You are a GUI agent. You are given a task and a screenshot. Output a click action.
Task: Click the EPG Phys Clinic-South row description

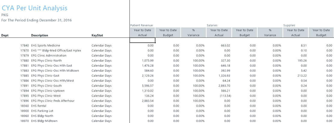pos(46,86)
